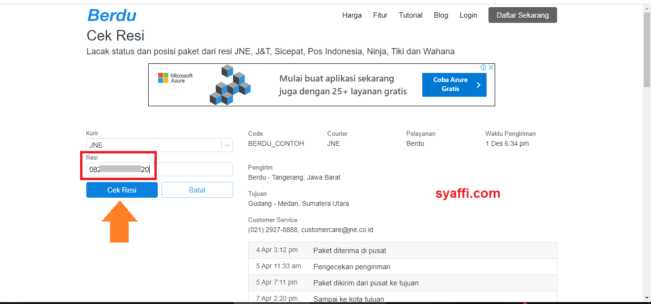
Task: Click the '7 Apr 2:20 pm' timestamp
Action: [277, 298]
